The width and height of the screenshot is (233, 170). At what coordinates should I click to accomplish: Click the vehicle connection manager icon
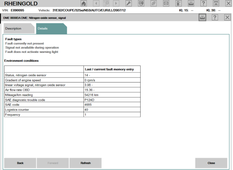pos(141,3)
